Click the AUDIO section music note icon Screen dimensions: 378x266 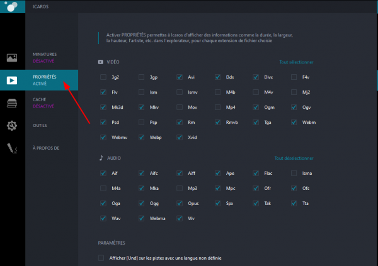(101, 158)
